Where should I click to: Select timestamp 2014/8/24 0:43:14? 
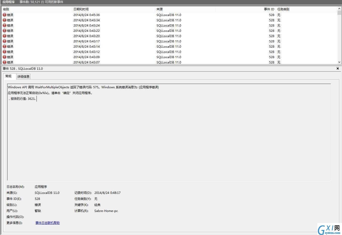point(87,46)
